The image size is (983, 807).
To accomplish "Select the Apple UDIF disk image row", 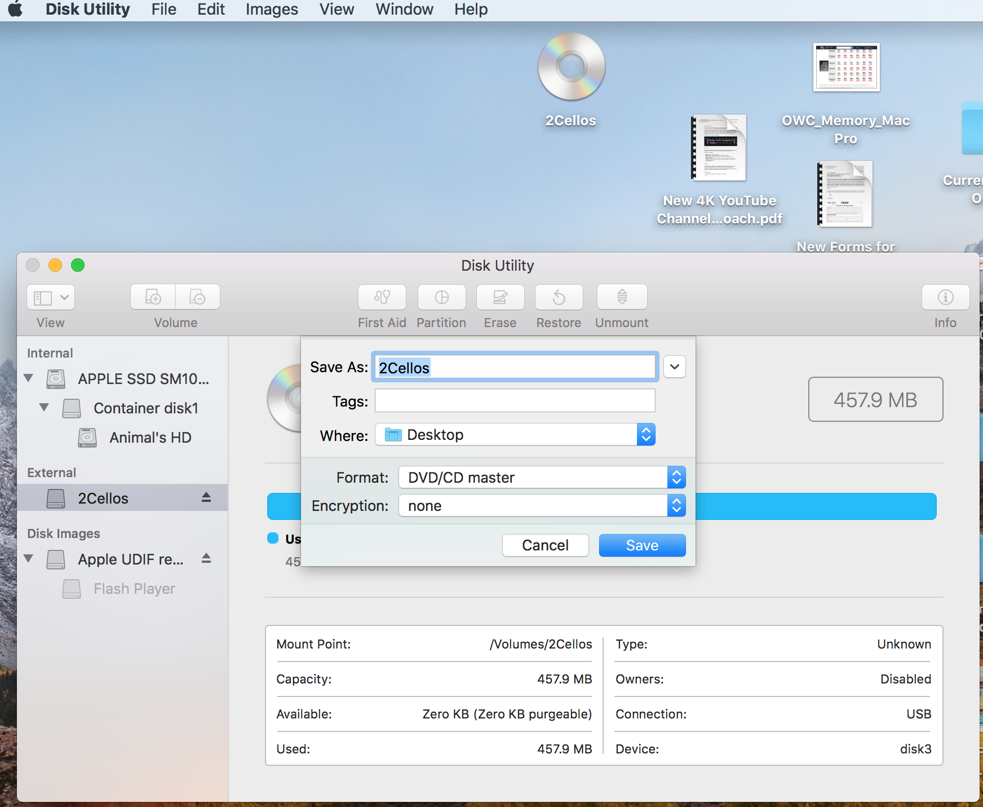I will (122, 559).
